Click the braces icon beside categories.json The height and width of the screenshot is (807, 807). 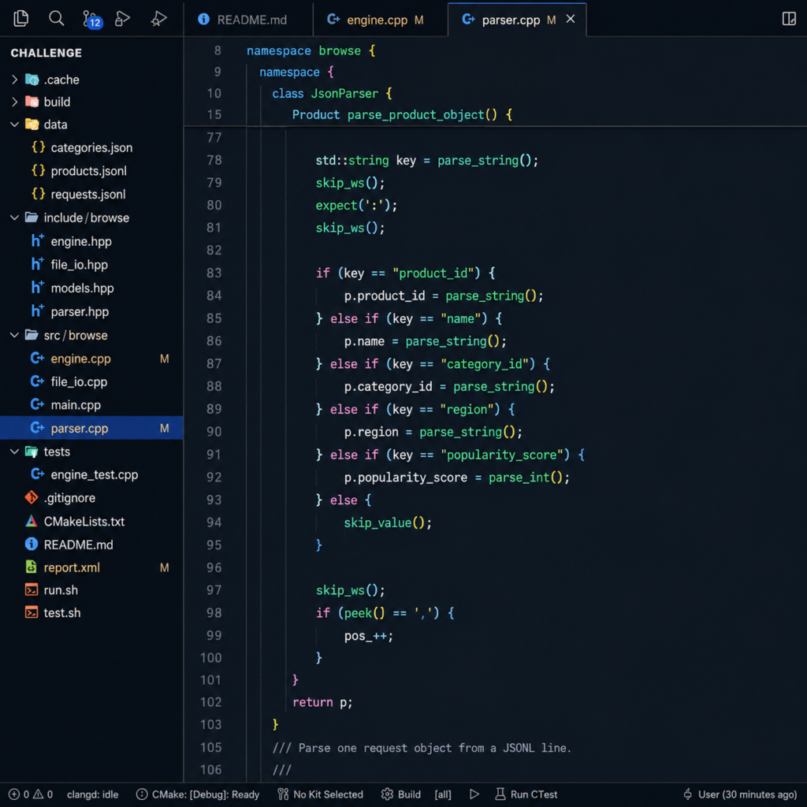pos(38,147)
